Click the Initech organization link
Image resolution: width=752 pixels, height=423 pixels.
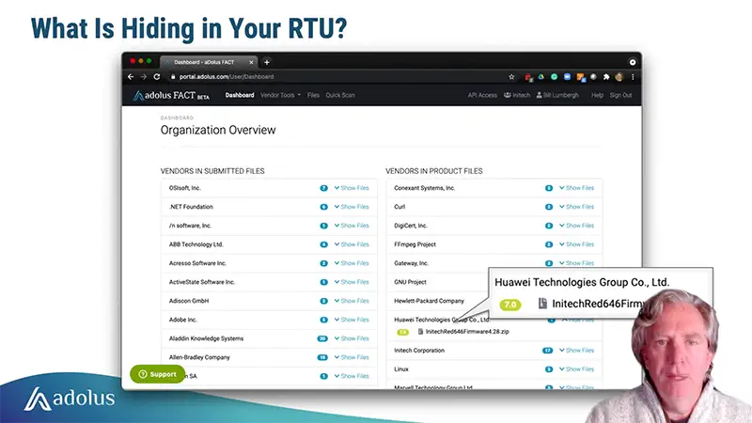click(x=517, y=96)
